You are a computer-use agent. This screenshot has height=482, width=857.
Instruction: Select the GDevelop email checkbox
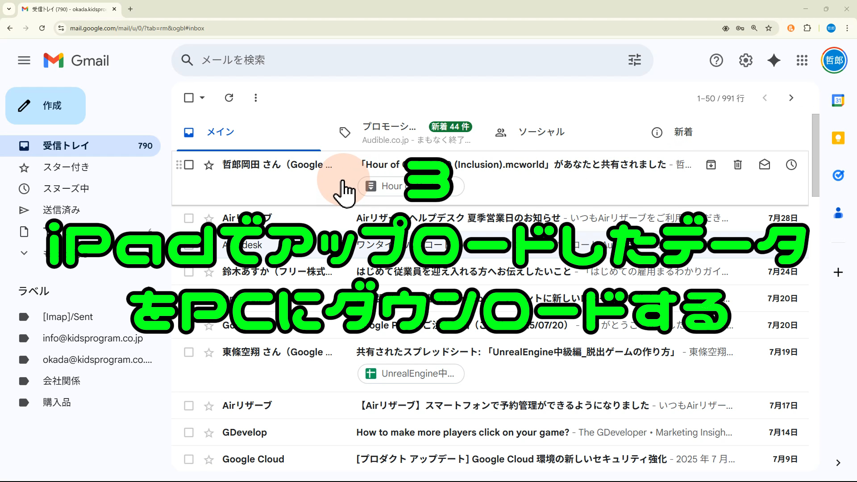(189, 432)
